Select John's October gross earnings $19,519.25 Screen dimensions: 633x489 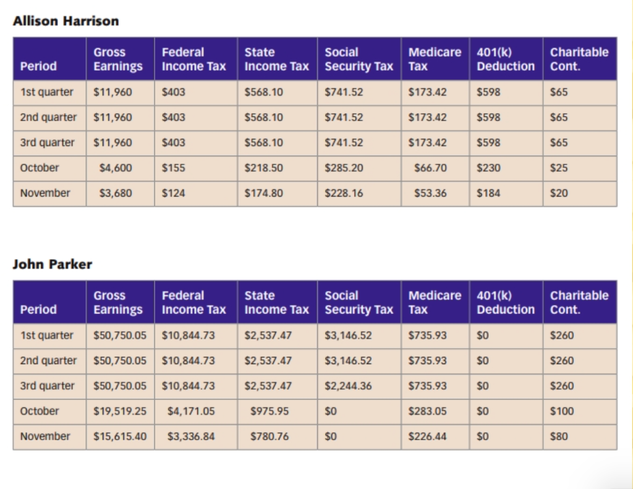(x=120, y=411)
